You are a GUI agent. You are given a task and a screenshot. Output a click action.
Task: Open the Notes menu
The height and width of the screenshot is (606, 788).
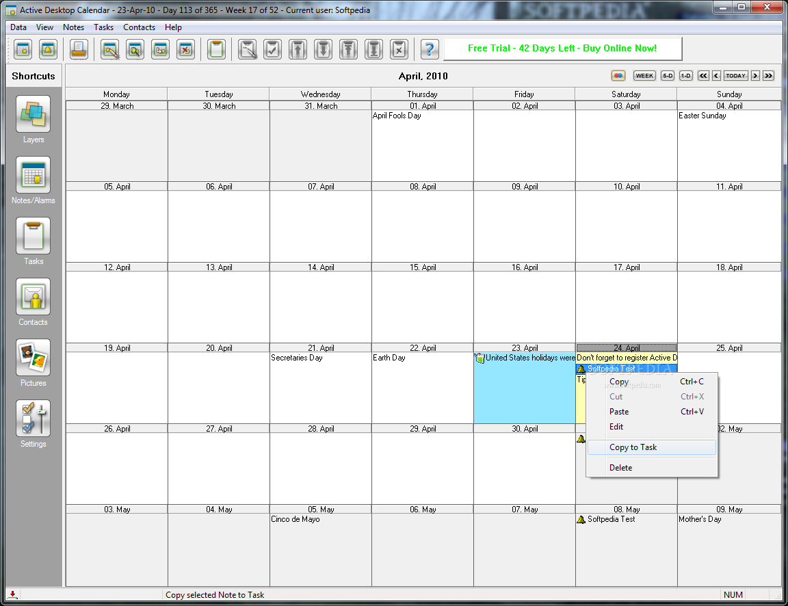(73, 27)
